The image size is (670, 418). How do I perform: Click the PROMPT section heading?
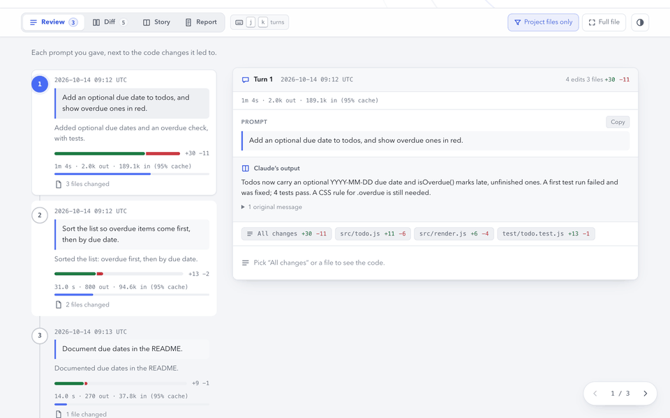point(254,122)
